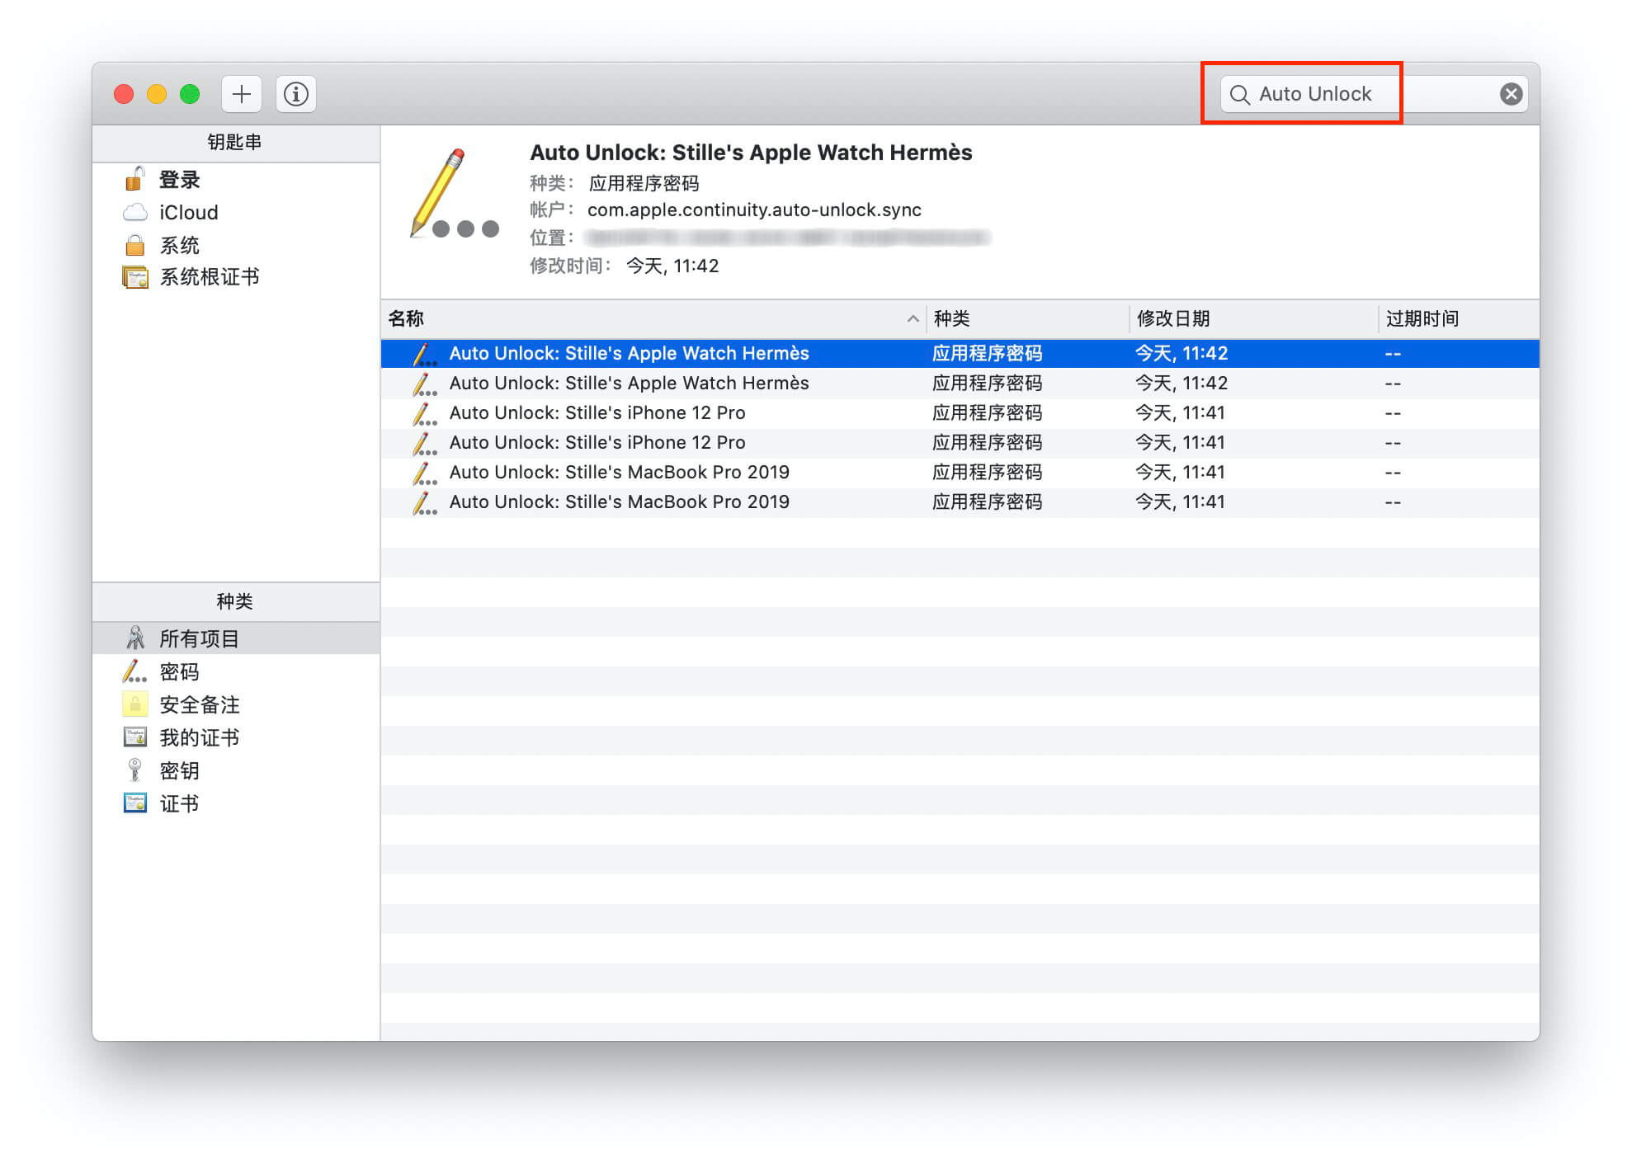The height and width of the screenshot is (1163, 1632).
Task: Click the cloud icon beside iCloud
Action: 134,212
